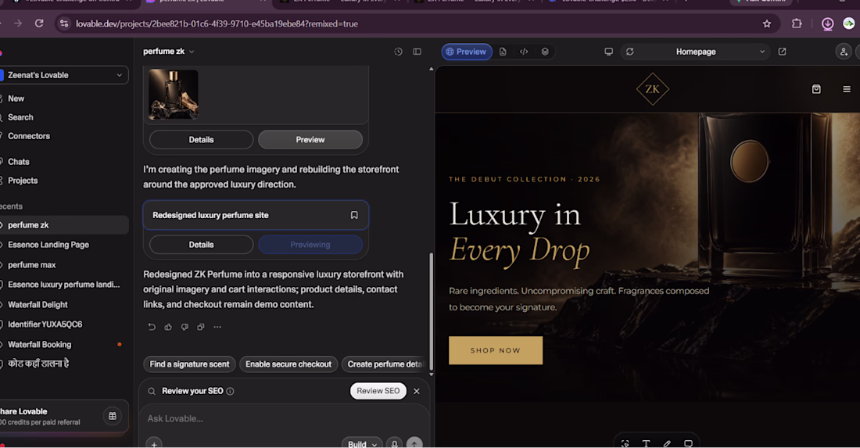Screen dimensions: 860x448
Task: Click the Review SEO button
Action: (x=378, y=391)
